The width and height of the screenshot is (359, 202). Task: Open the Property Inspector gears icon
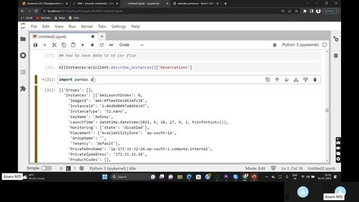[x=335, y=39]
